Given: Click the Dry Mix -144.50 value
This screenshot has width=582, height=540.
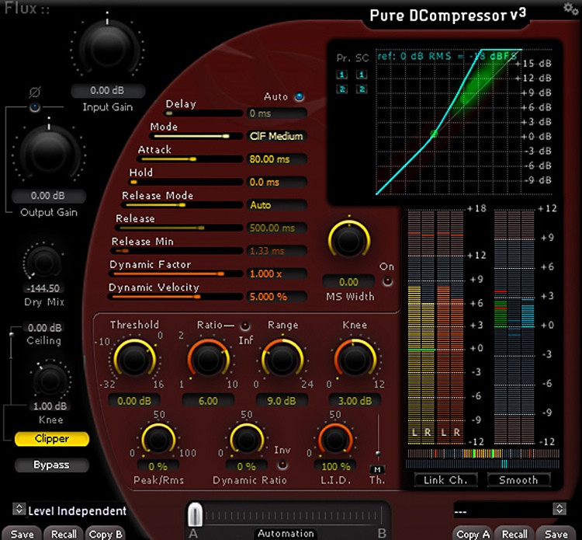Looking at the screenshot, I should 43,288.
